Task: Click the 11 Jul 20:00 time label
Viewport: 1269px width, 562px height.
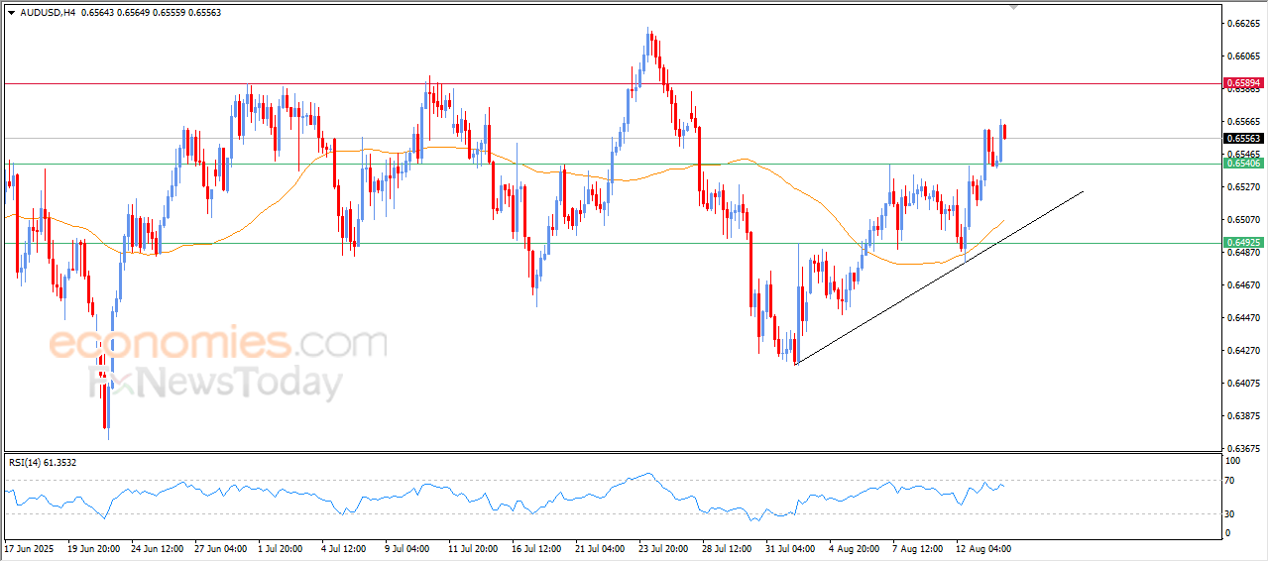Action: 475,548
